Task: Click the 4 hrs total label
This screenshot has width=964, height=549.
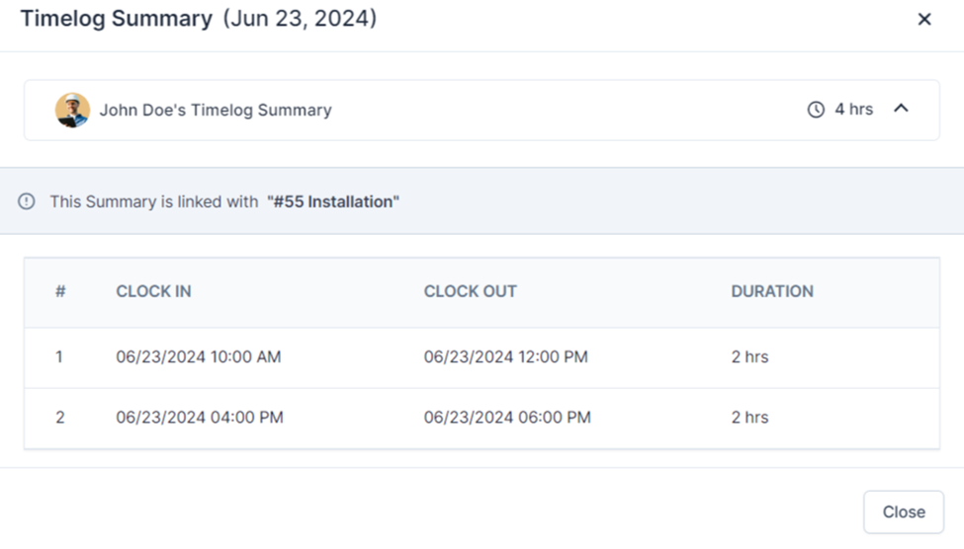Action: (x=853, y=110)
